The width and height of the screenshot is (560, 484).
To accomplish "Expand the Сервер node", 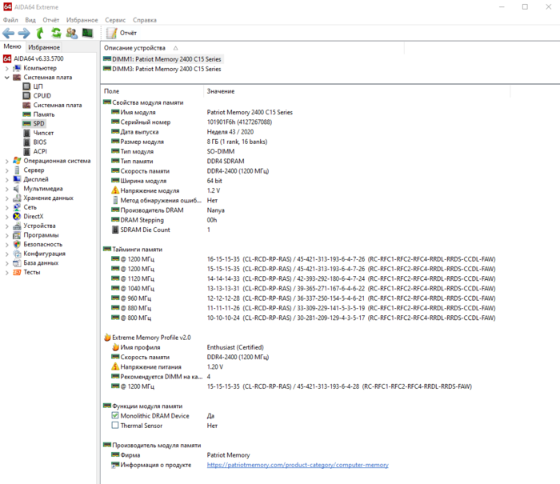I will [6, 170].
